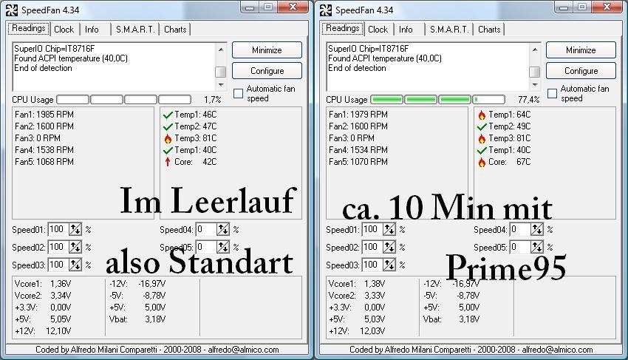Screen dimensions: 628x360
Task: Click flame icon next to Temp3 81C in left window
Action: (x=168, y=139)
